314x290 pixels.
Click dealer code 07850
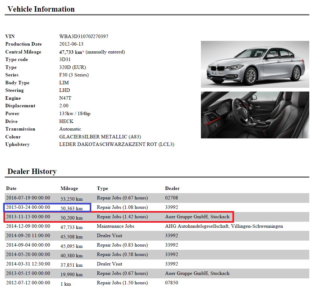coord(171,283)
